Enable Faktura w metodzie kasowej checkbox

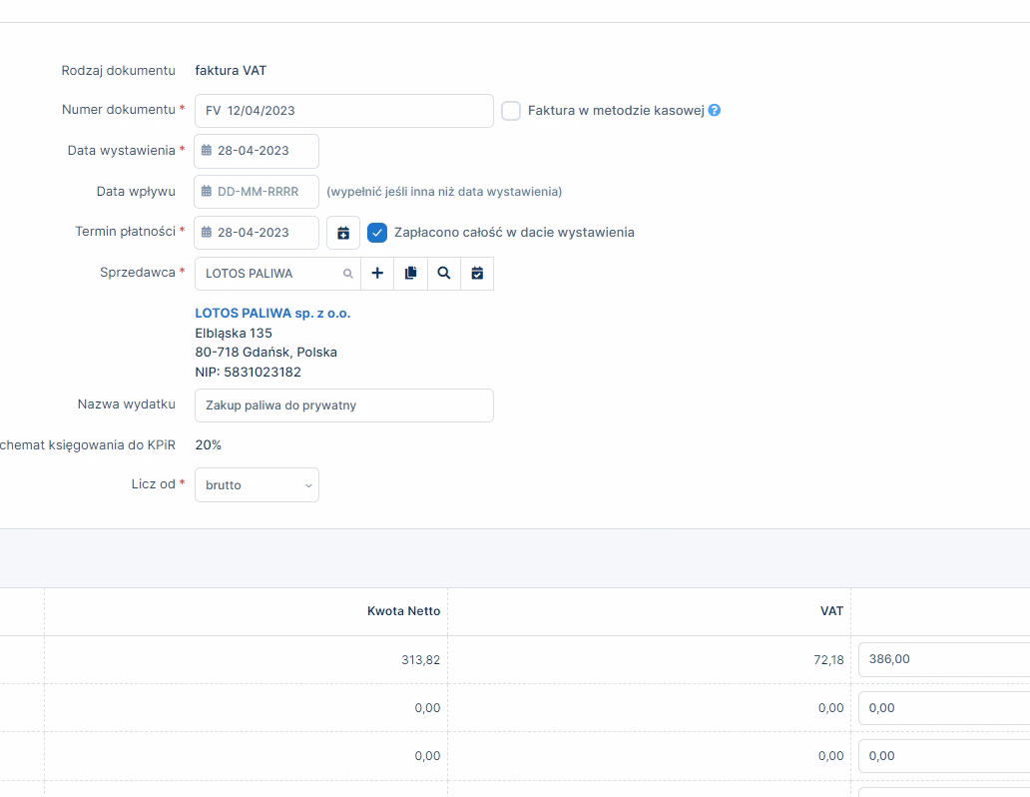(511, 111)
